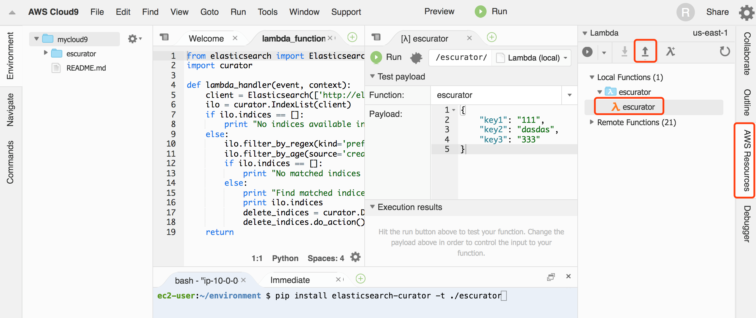The width and height of the screenshot is (756, 318).
Task: Close the lambda_function tab
Action: point(330,38)
